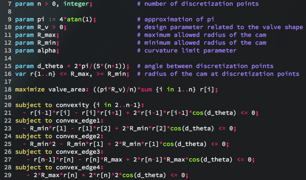Click line number 18 in the gutter
The width and height of the screenshot is (306, 180).
[x=8, y=89]
